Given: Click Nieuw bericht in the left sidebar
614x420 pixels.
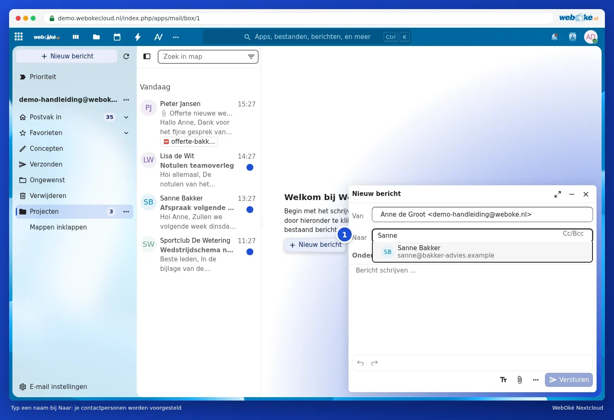Looking at the screenshot, I should coord(67,56).
